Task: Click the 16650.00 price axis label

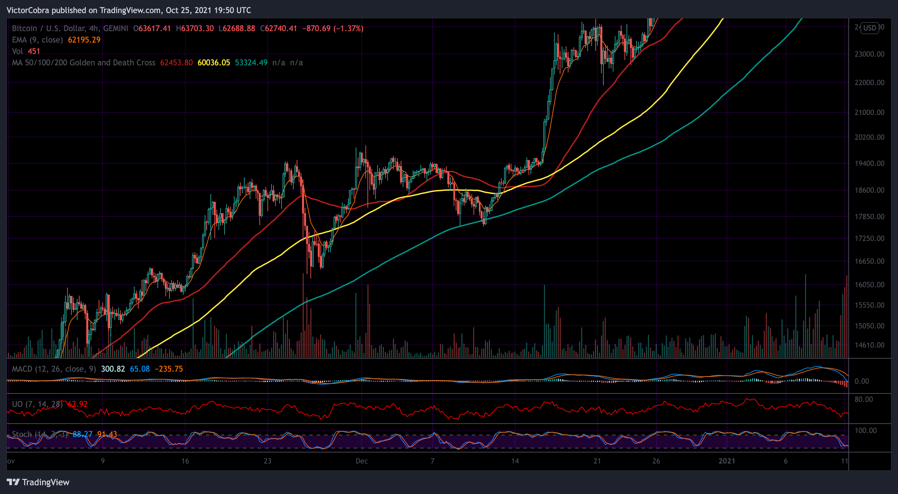Action: click(869, 261)
